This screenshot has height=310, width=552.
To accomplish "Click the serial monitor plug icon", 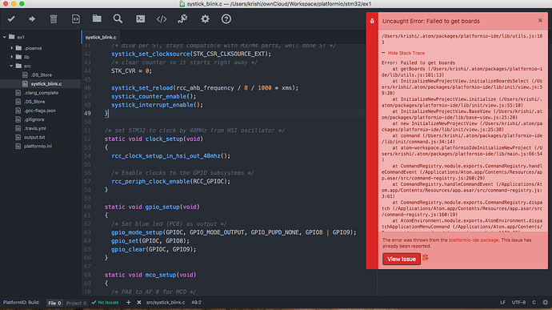I will [x=182, y=18].
